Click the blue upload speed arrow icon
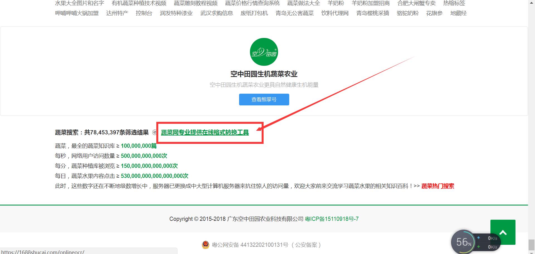 click(x=479, y=238)
